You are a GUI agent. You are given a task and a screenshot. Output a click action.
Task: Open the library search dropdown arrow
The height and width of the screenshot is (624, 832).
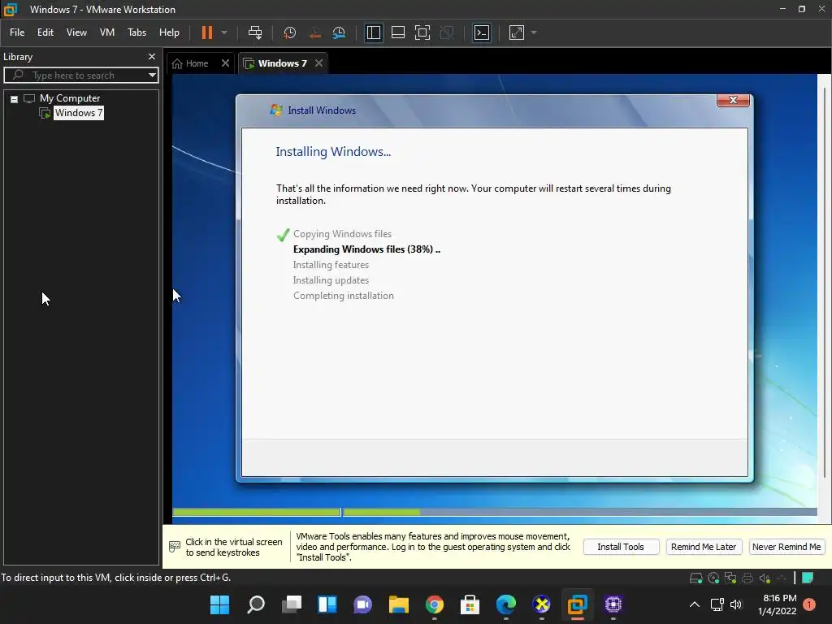(x=152, y=76)
